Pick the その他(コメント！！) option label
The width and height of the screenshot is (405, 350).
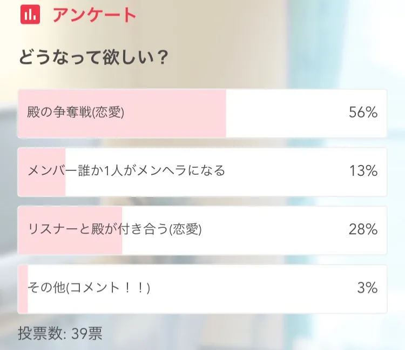[x=89, y=288]
